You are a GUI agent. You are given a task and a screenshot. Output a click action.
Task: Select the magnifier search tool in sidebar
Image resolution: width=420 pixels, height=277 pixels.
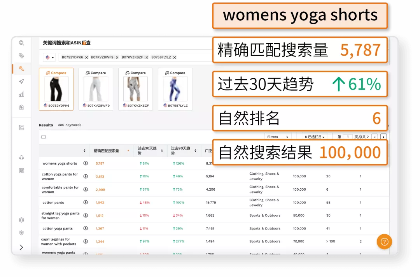tap(21, 44)
